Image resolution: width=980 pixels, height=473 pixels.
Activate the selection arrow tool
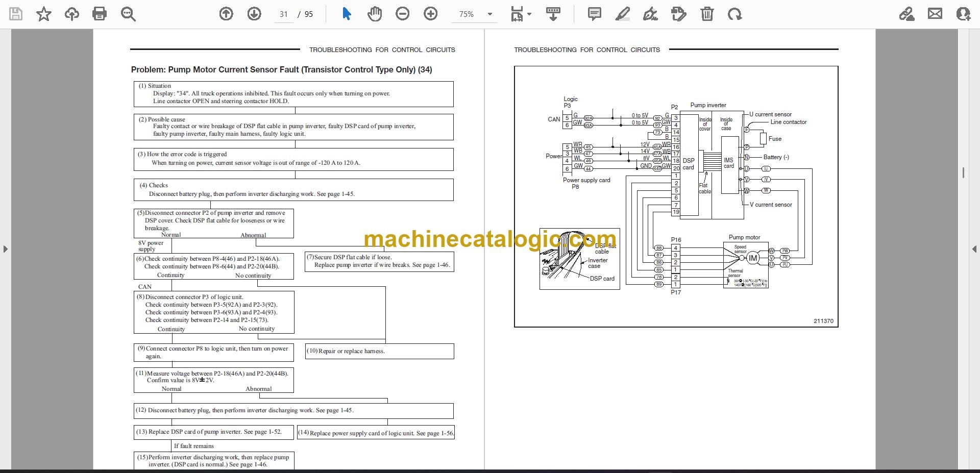347,14
